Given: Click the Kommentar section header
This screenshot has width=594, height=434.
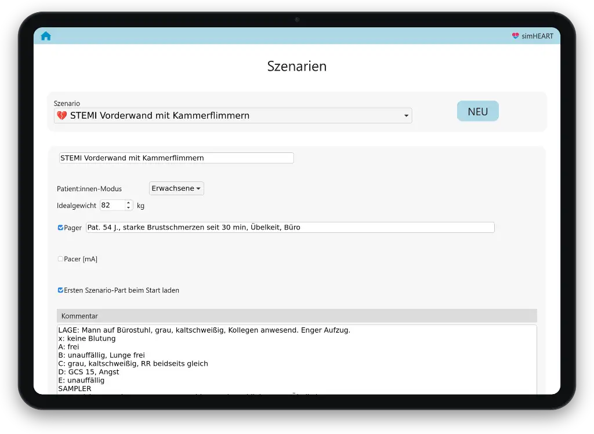Looking at the screenshot, I should (x=296, y=316).
